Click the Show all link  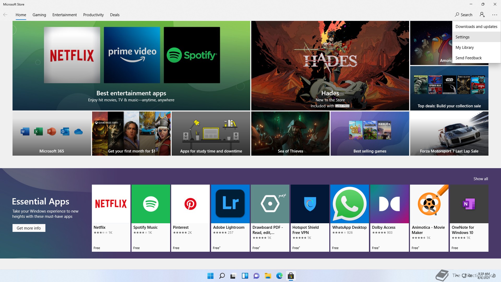(481, 179)
